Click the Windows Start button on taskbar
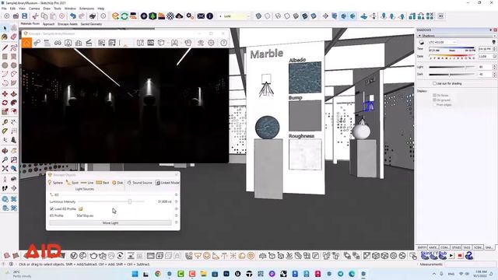 tap(135, 274)
